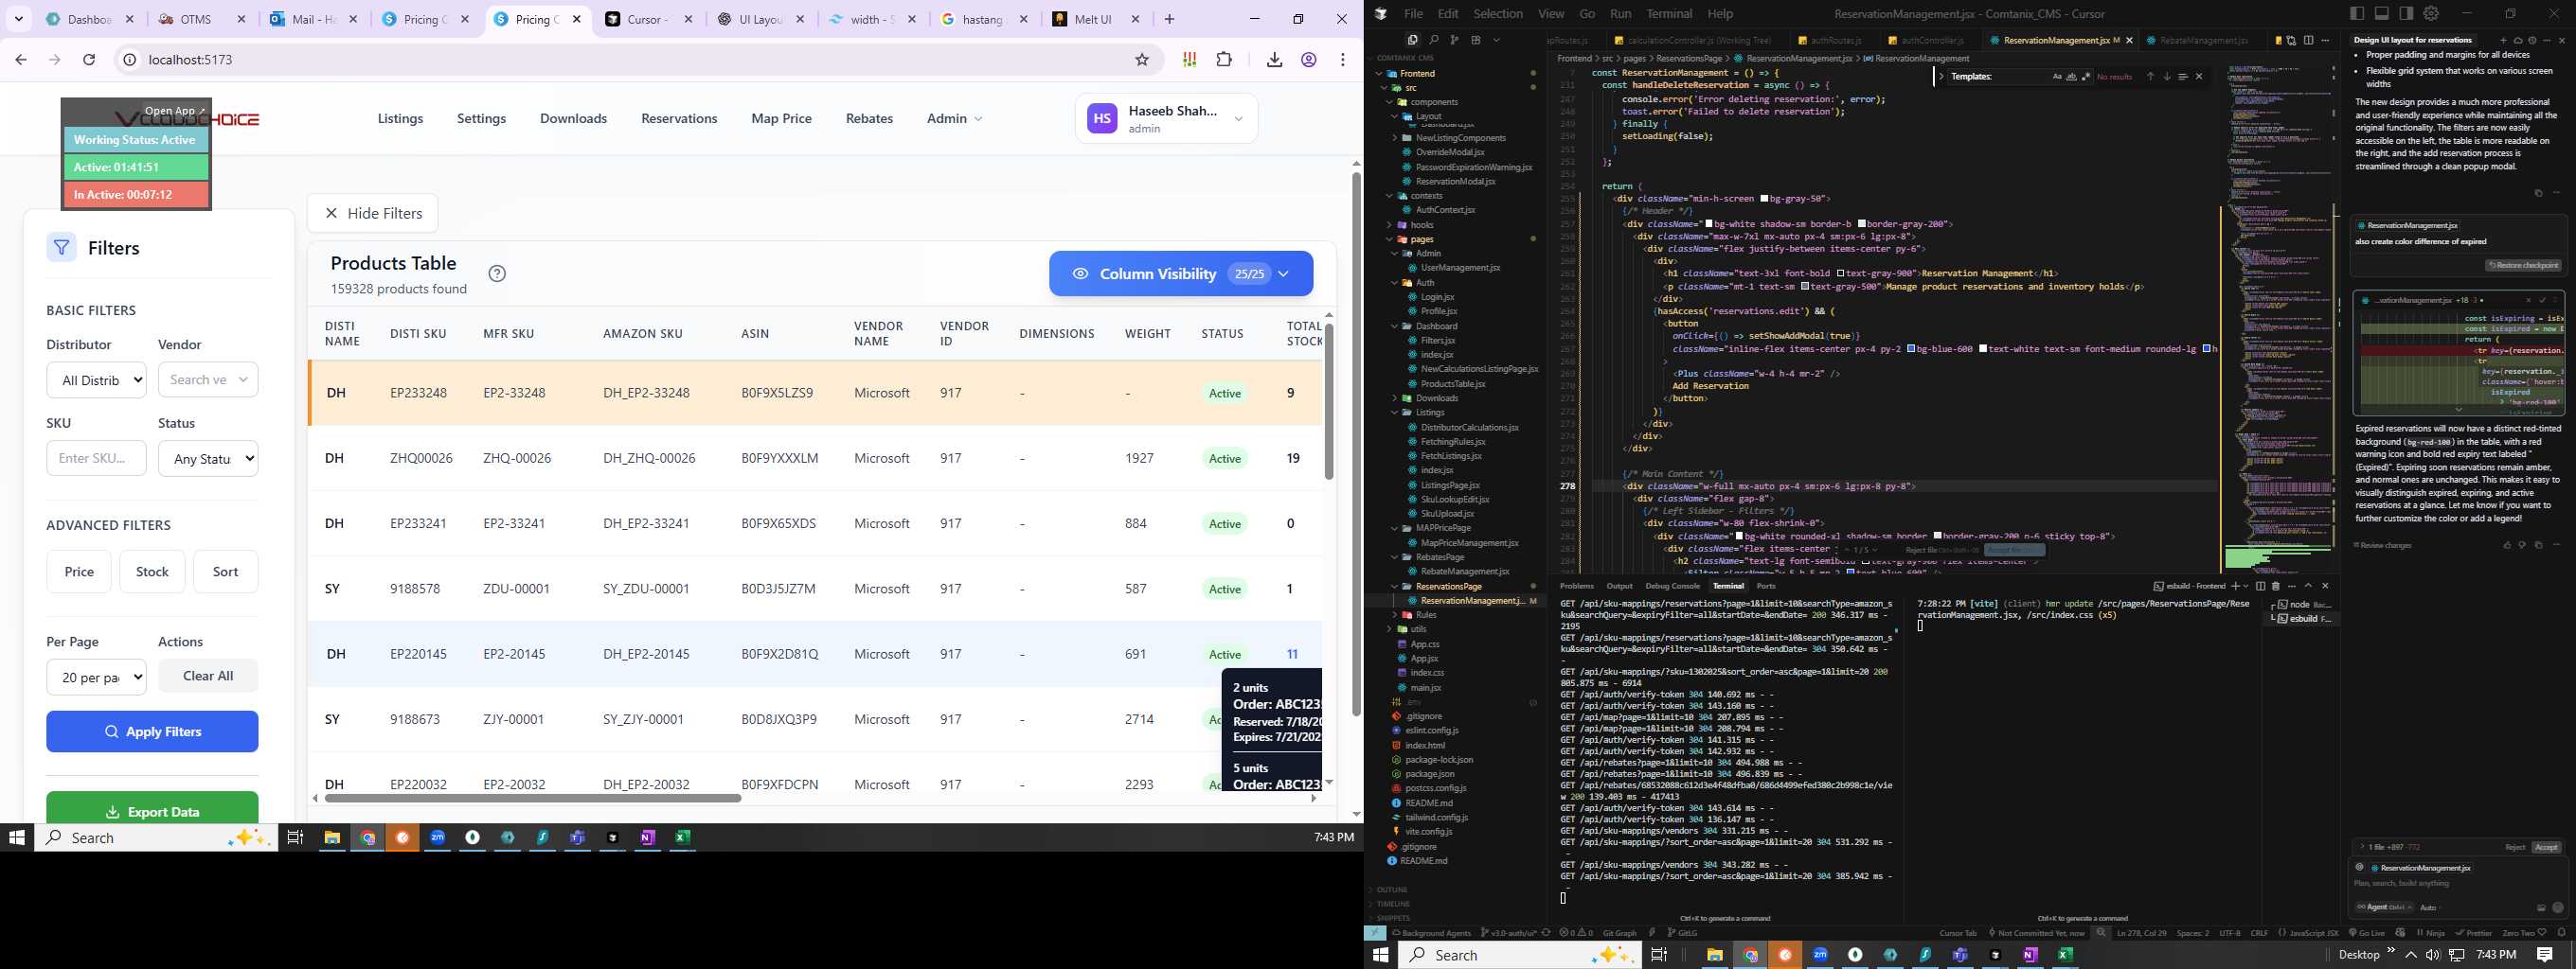Switch to the Debug Console panel tab
The width and height of the screenshot is (2576, 969).
pos(1672,586)
